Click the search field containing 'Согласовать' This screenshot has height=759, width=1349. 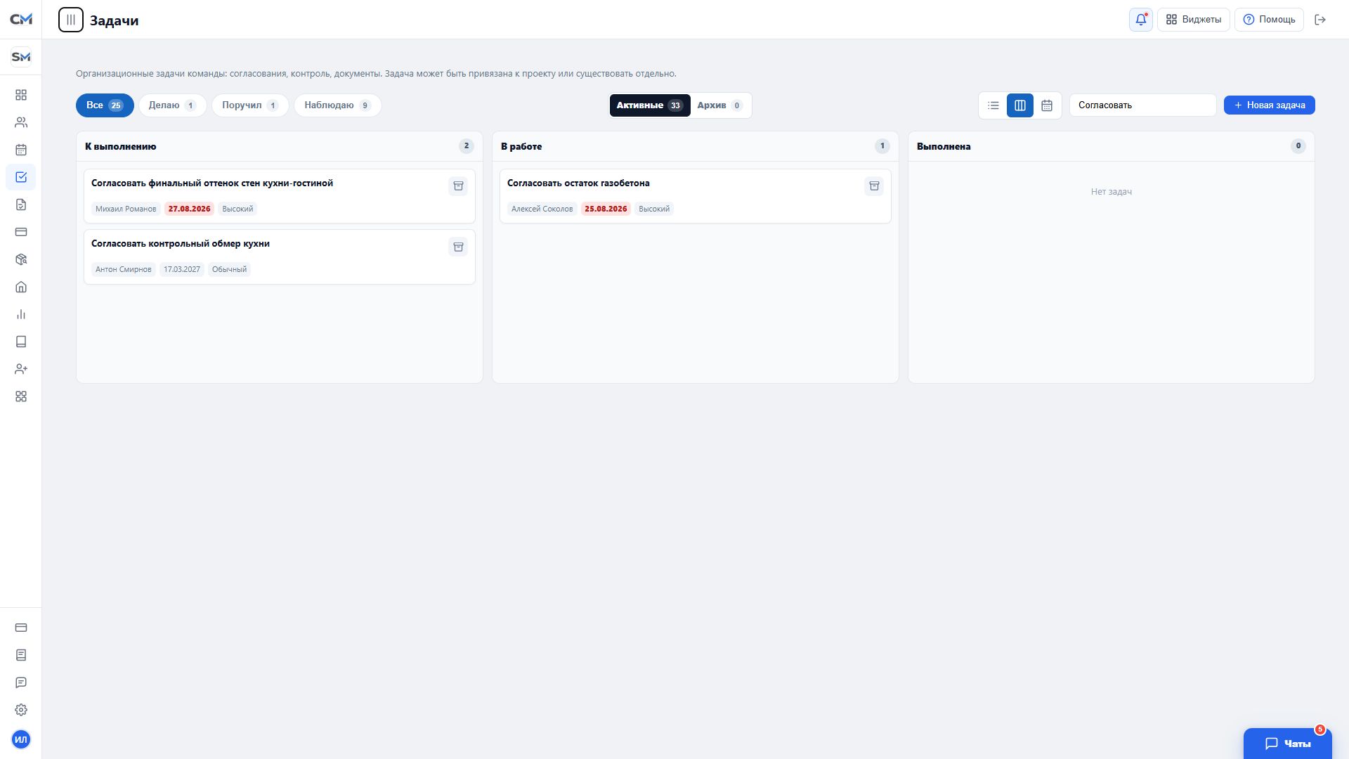click(1142, 105)
